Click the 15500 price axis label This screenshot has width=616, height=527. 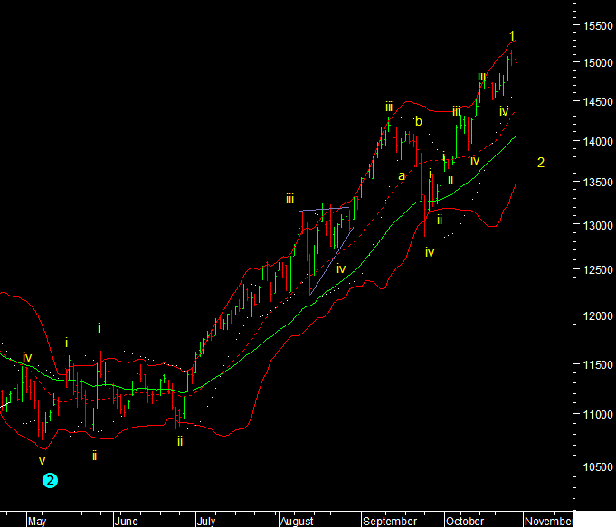point(598,26)
